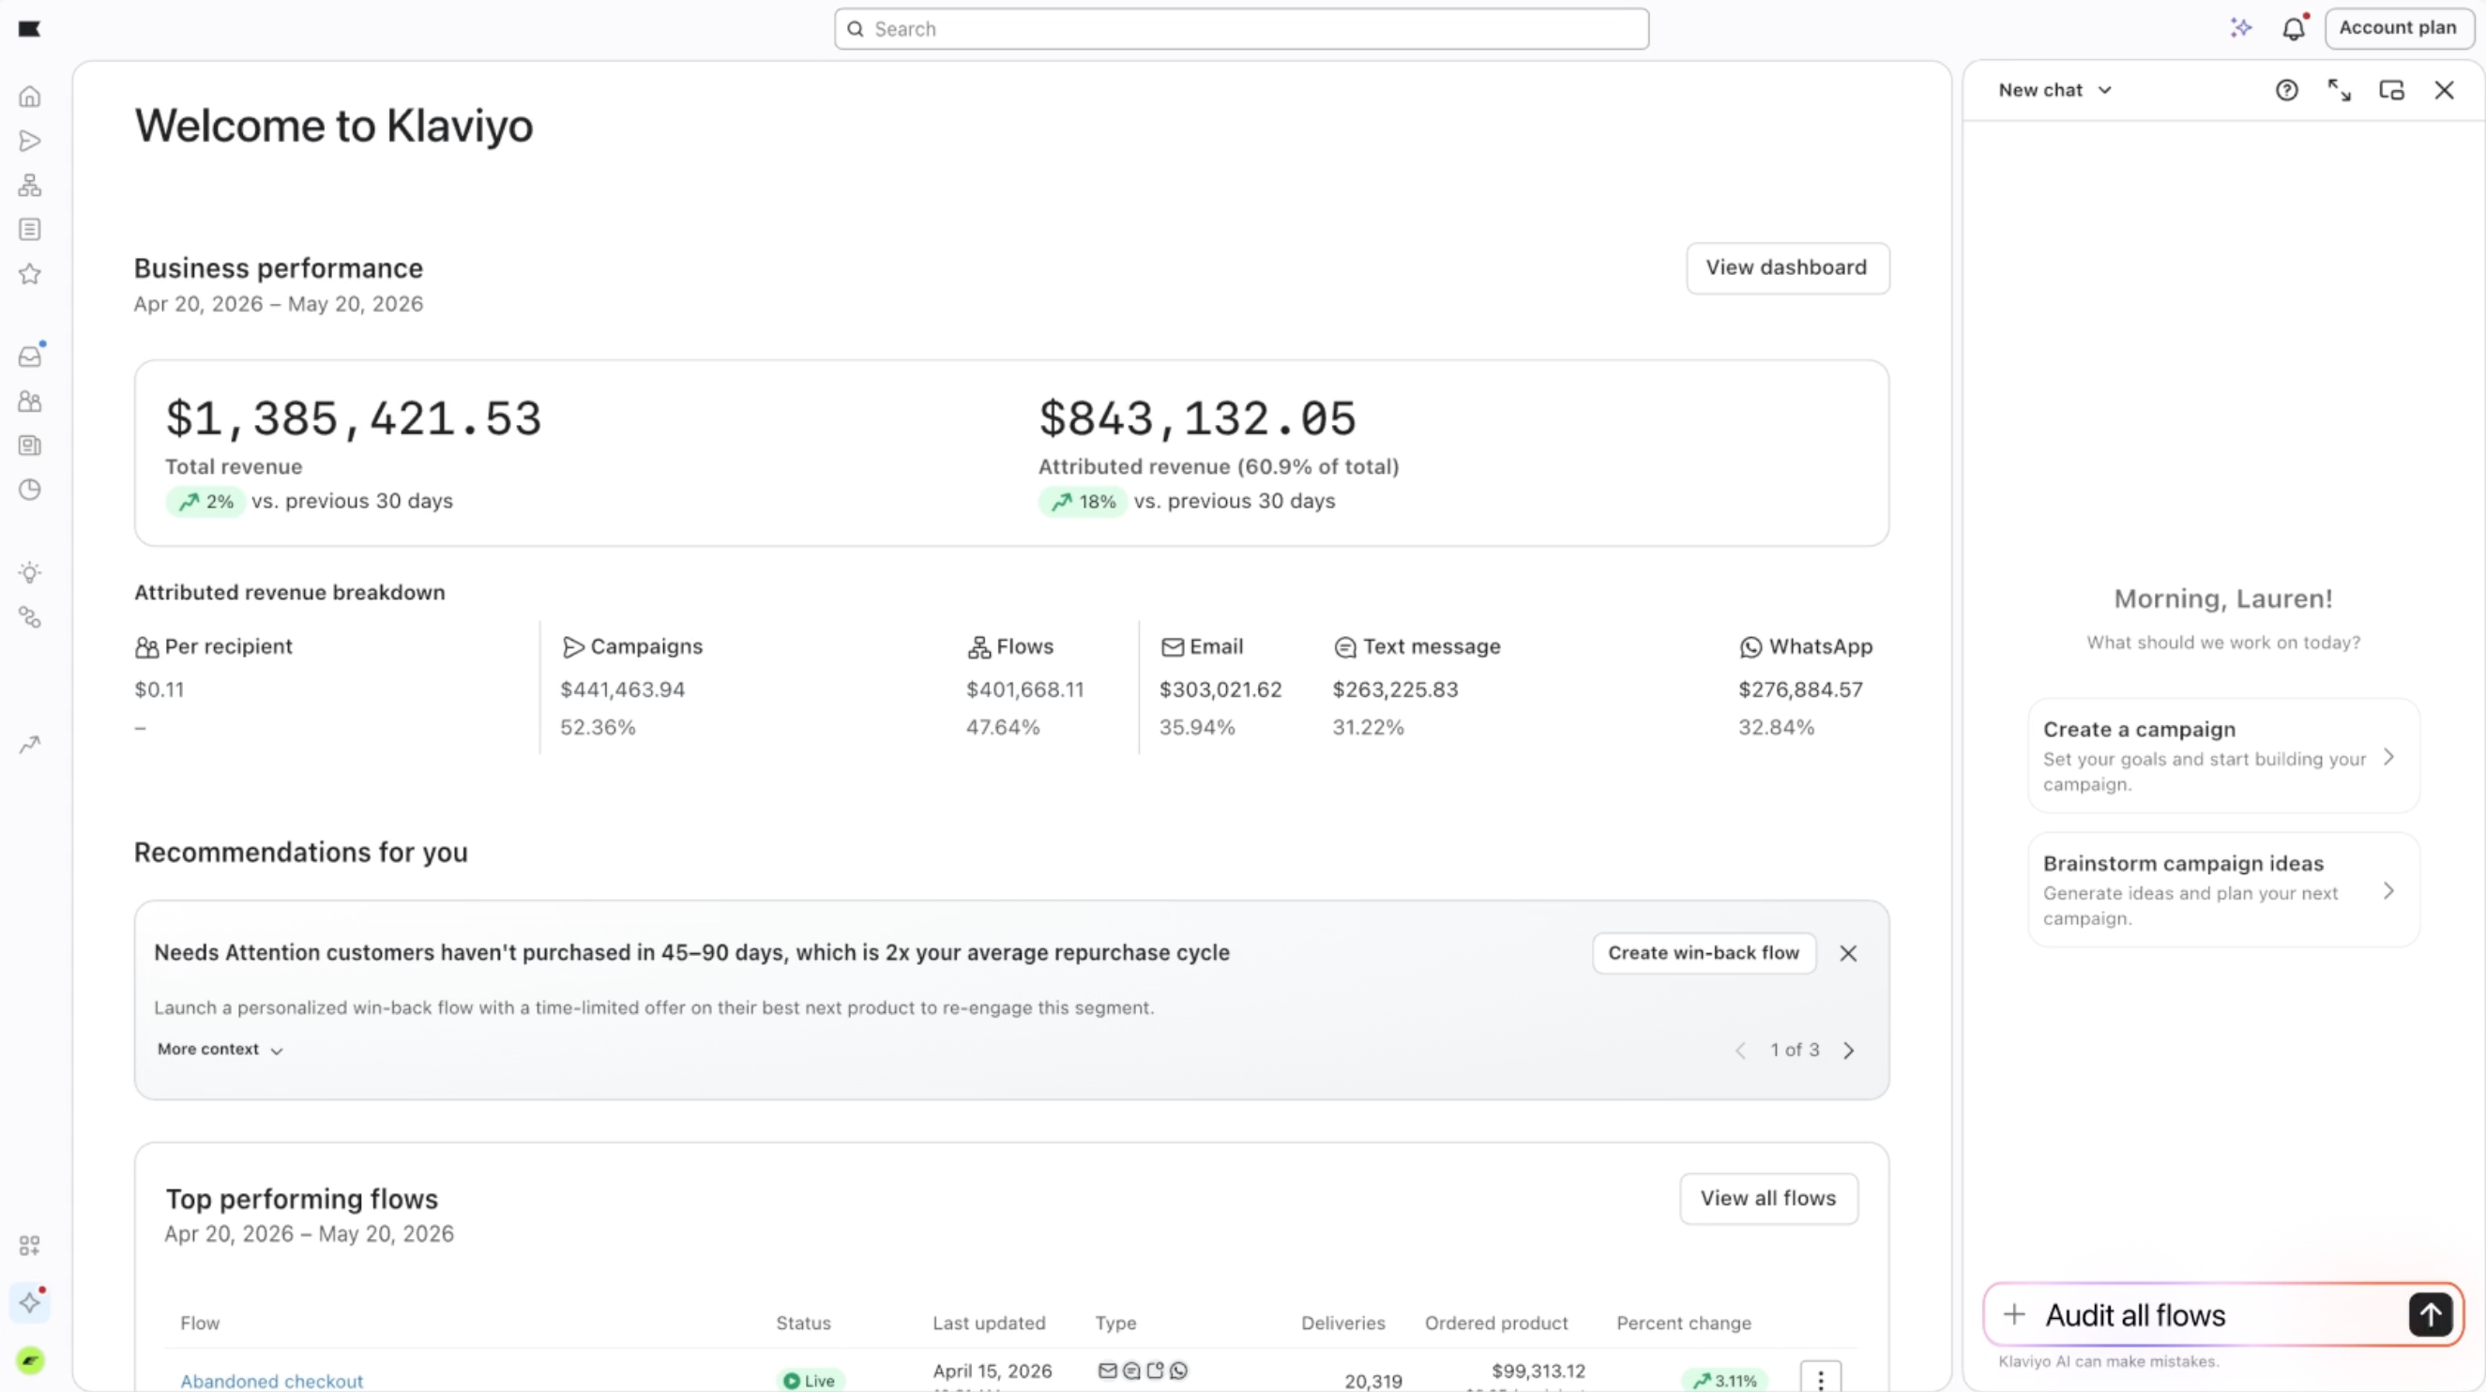Open Campaigns paper-plane icon in sidebar

(30, 141)
